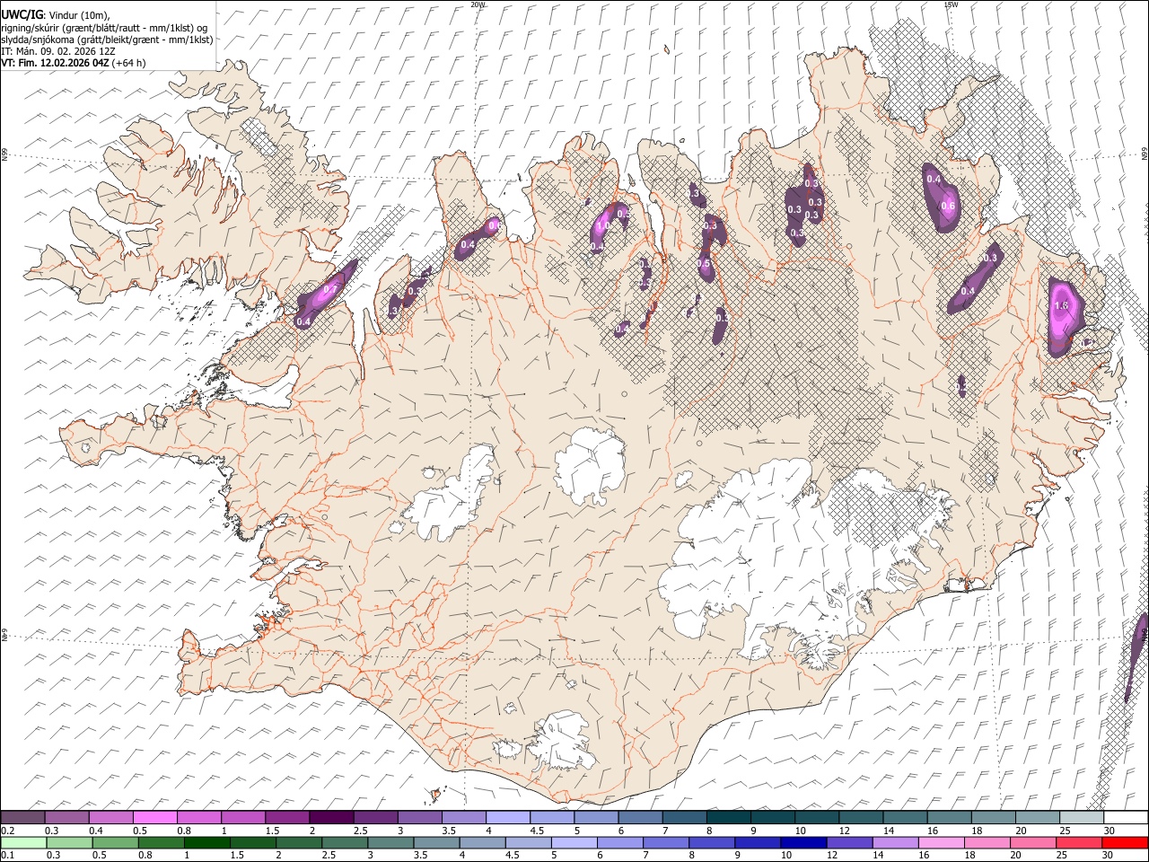This screenshot has width=1149, height=862.
Task: Click the '0.2' label in the snow legend
Action: point(7,830)
